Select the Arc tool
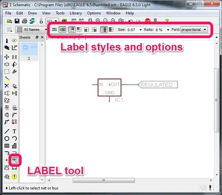Image resolution: width=222 pixels, height=195 pixels. point(14,139)
